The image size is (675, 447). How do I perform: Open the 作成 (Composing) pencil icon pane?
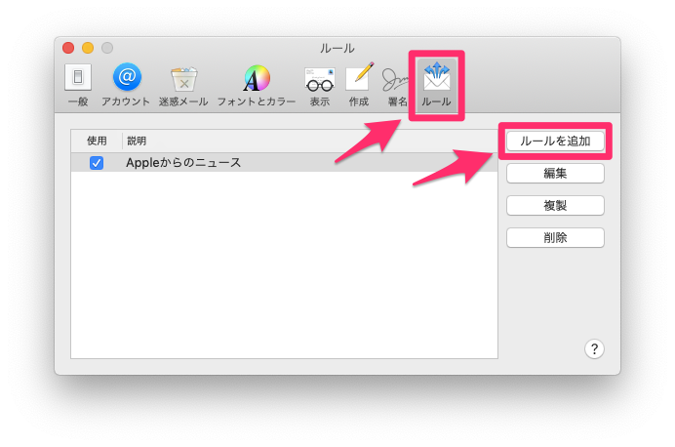pyautogui.click(x=359, y=85)
